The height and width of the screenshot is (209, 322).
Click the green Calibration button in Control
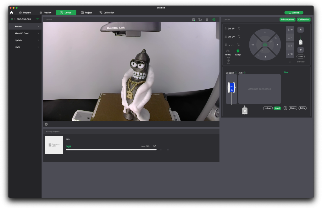(x=304, y=20)
